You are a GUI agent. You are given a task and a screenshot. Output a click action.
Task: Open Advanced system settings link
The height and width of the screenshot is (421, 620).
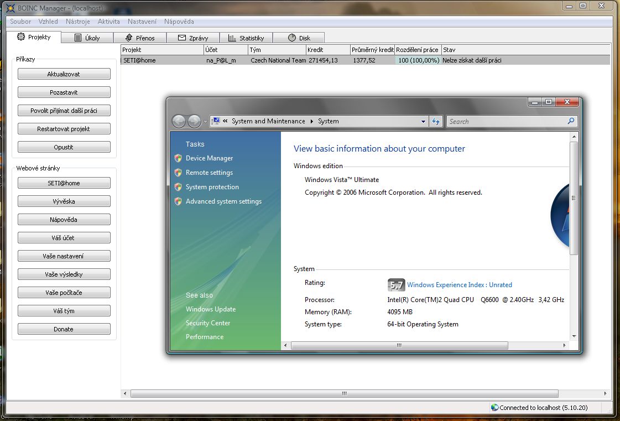[224, 201]
